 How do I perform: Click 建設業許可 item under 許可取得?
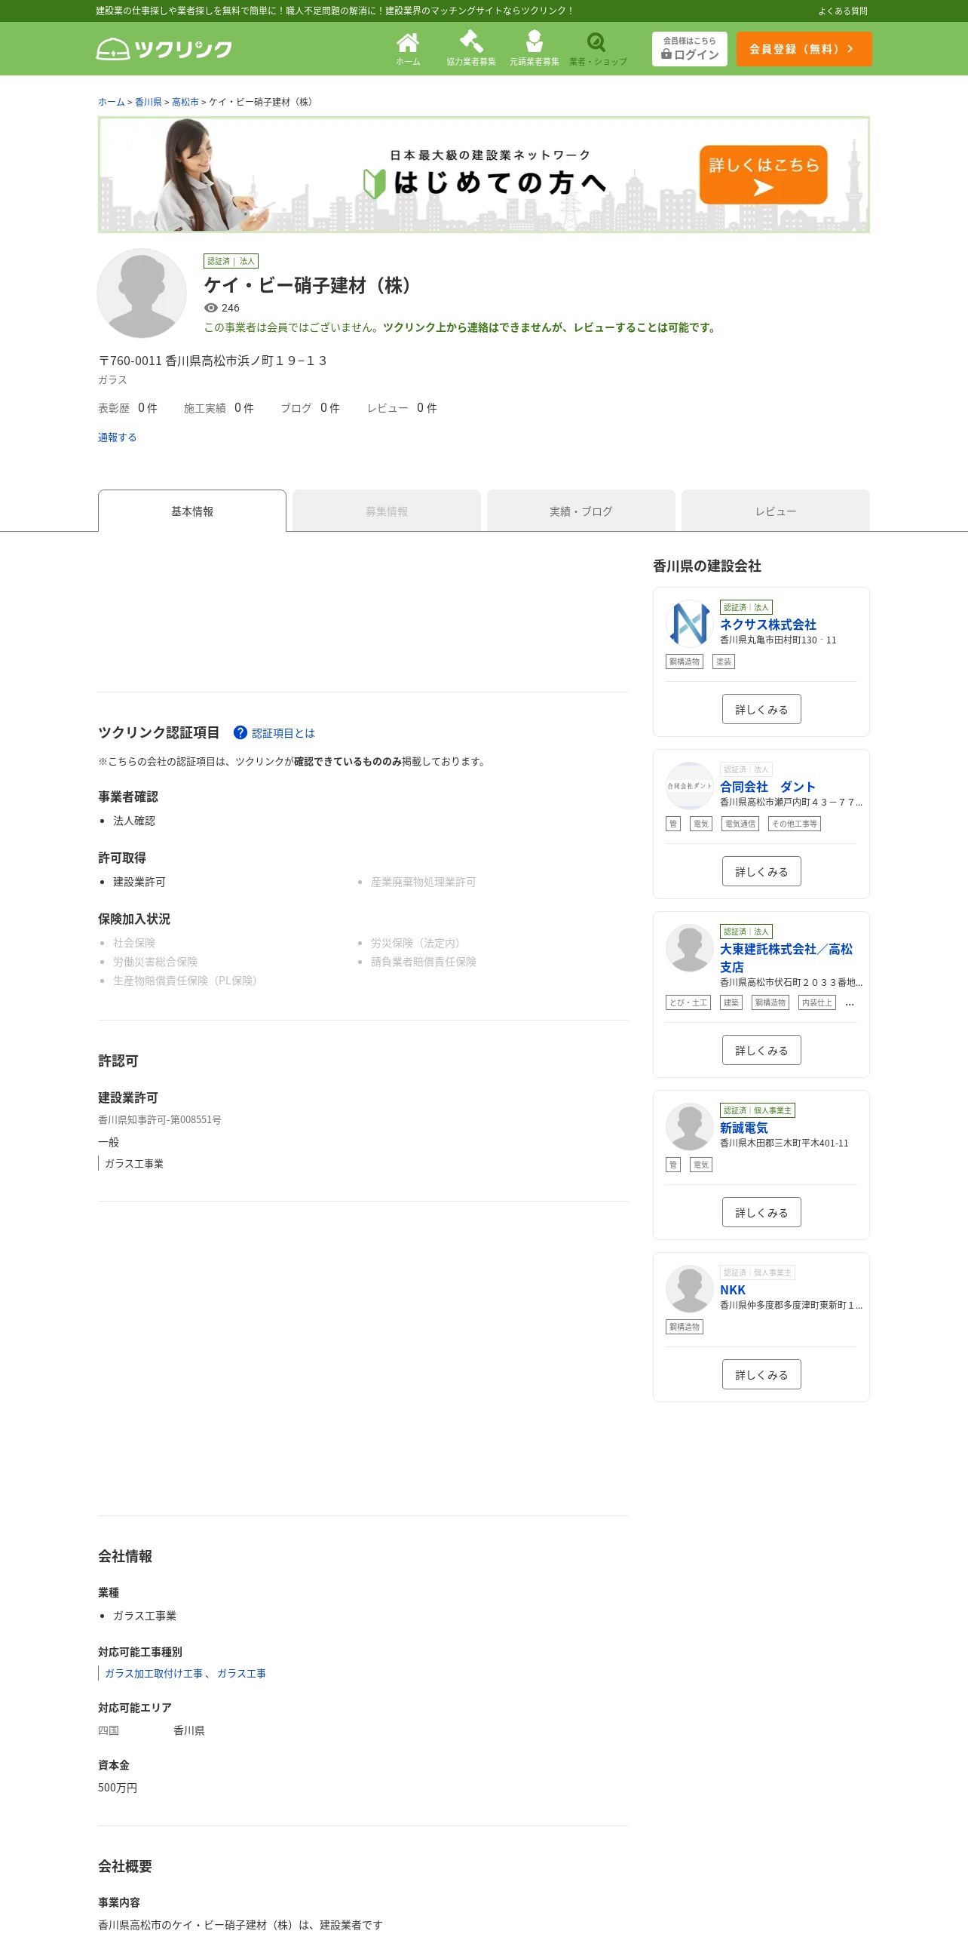139,882
